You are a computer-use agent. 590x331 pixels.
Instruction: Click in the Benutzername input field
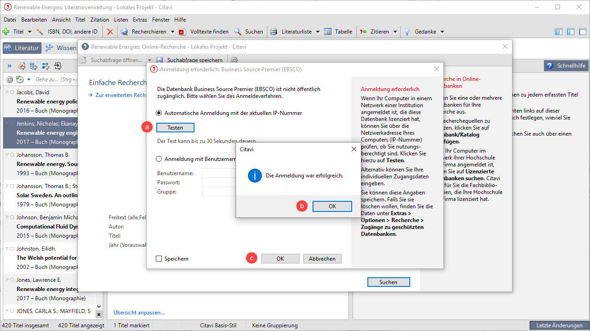point(219,173)
